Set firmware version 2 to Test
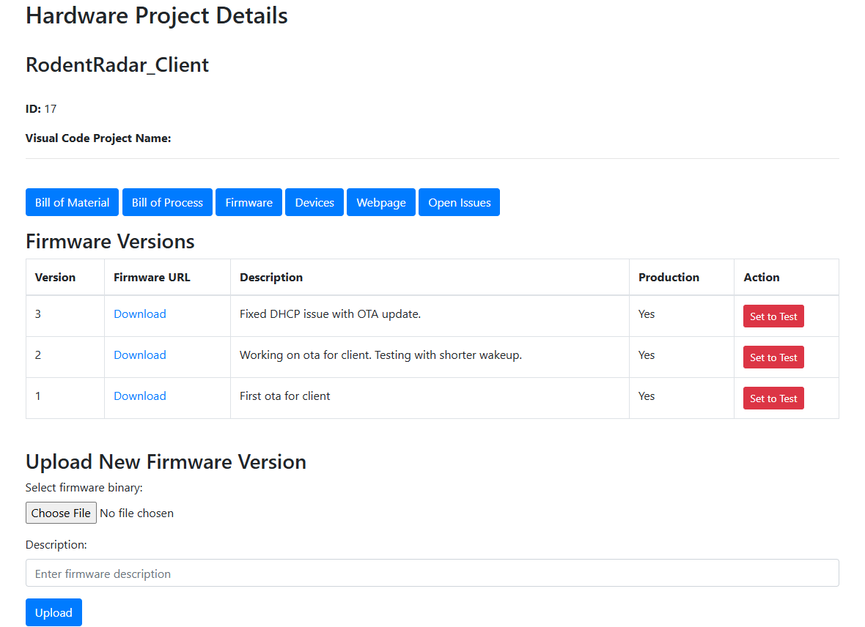Image resolution: width=865 pixels, height=627 pixels. (x=773, y=357)
